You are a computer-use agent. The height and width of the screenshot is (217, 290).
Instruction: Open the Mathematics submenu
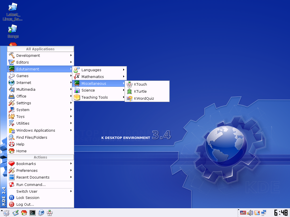pyautogui.click(x=99, y=77)
